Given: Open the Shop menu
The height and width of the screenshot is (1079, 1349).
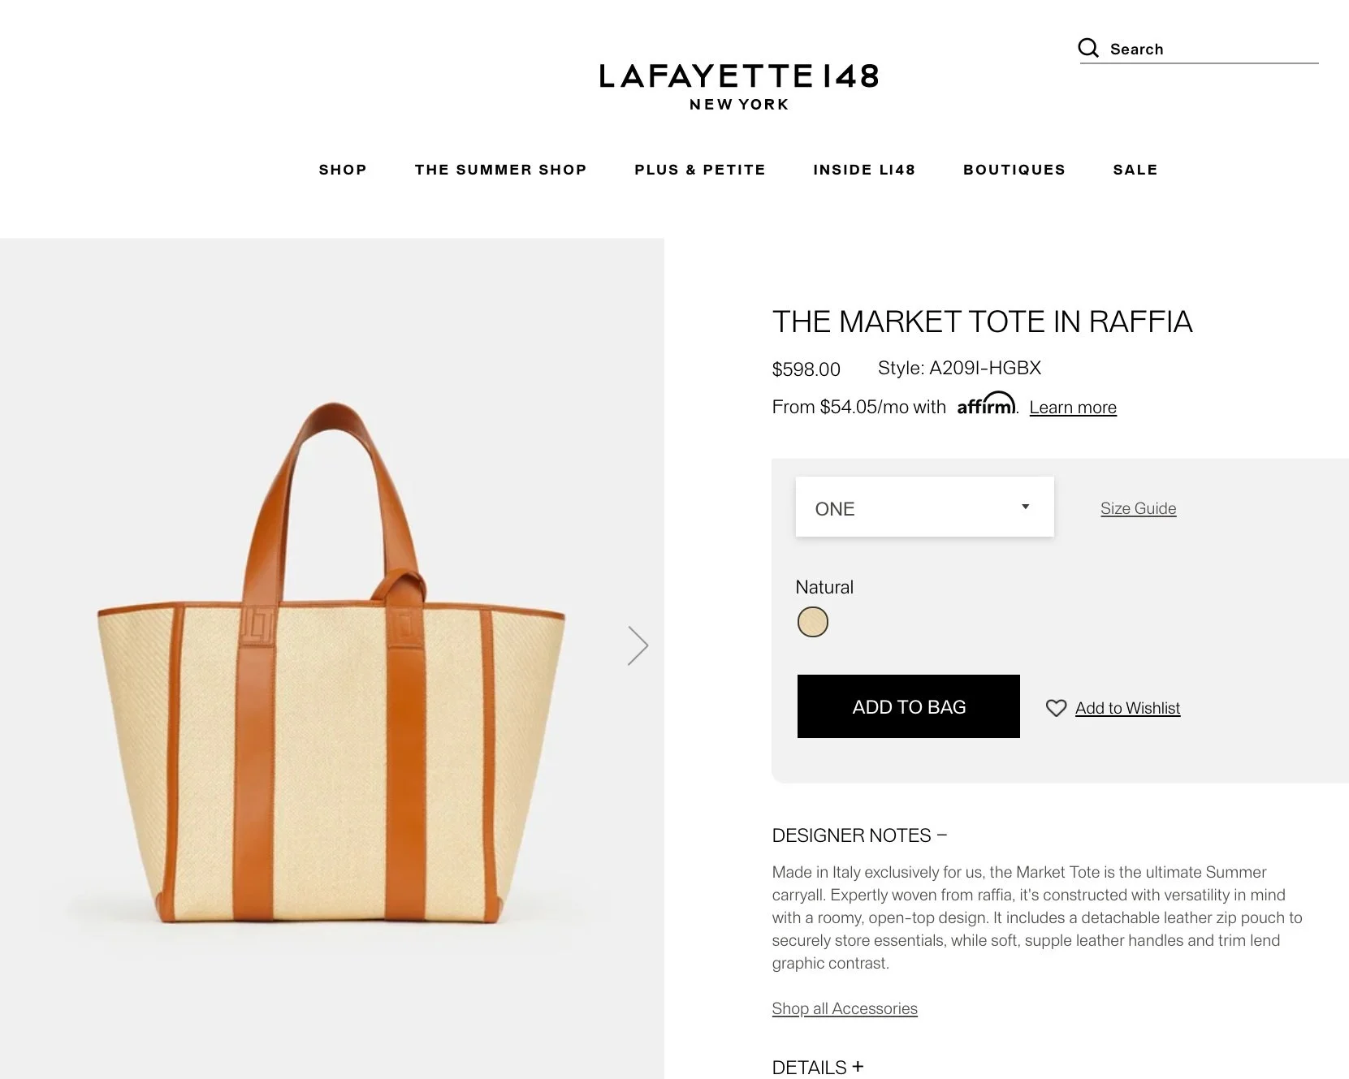Looking at the screenshot, I should click(343, 170).
